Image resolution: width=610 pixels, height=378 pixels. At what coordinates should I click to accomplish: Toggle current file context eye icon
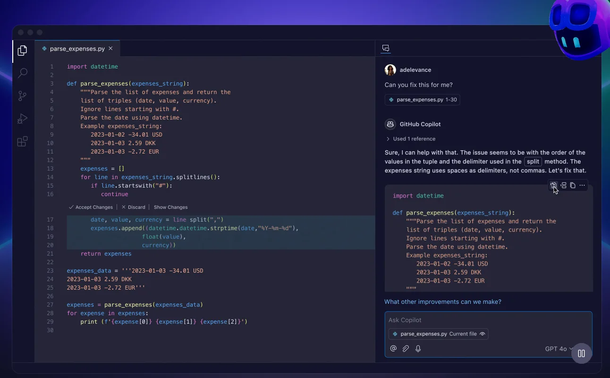coord(483,334)
